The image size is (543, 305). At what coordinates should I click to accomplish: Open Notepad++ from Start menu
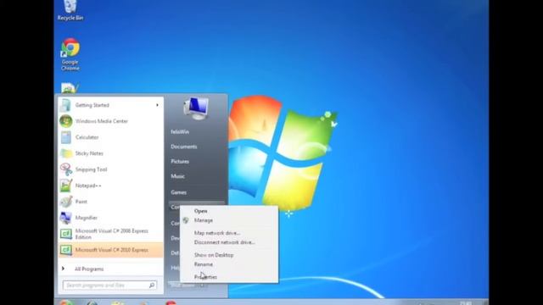(110, 186)
